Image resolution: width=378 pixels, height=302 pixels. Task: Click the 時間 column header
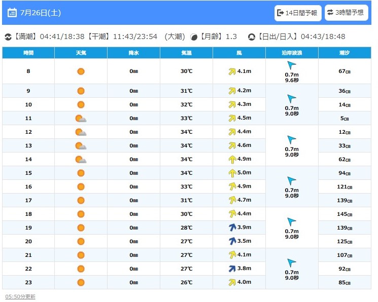click(x=28, y=53)
